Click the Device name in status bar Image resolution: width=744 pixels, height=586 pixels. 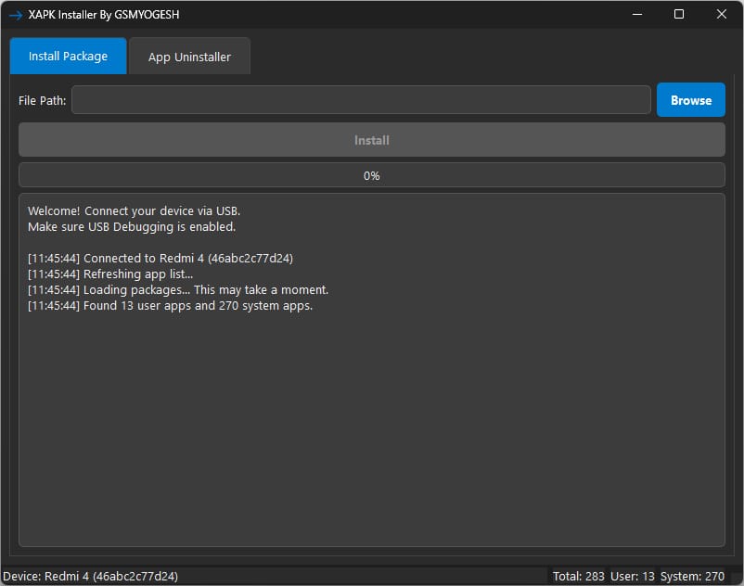[x=90, y=576]
